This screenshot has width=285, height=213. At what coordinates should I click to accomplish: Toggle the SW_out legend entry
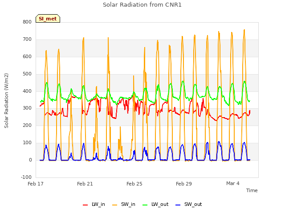[189, 204]
